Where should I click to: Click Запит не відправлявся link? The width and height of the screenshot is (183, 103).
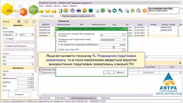158,10
